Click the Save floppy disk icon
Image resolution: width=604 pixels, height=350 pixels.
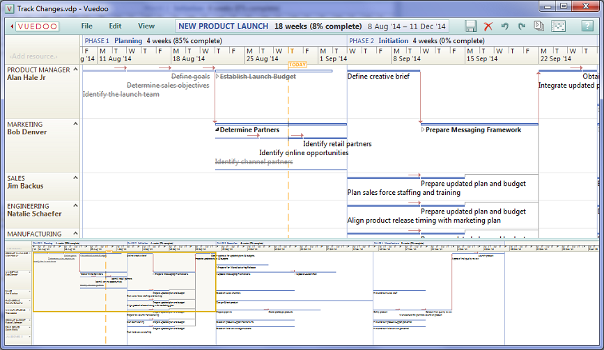[x=471, y=26]
